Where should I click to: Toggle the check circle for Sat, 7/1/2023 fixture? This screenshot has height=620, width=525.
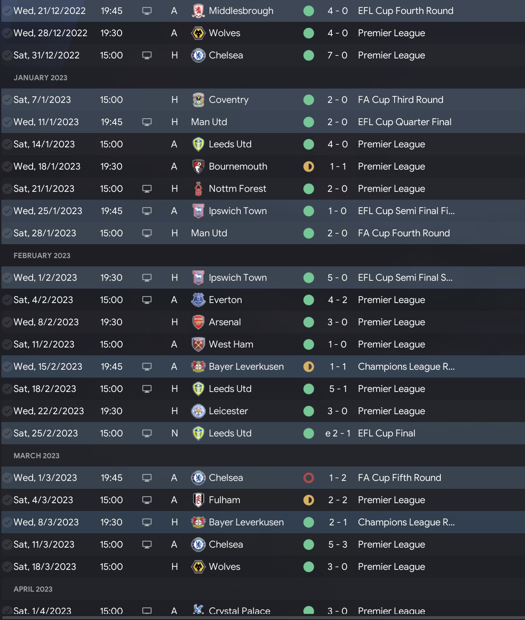coord(7,100)
